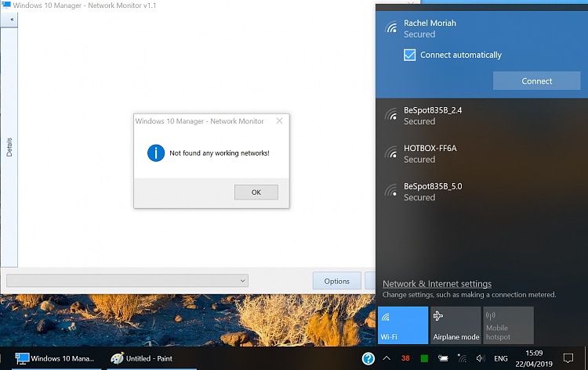Click the network Wi-Fi tray icon
Viewport: 588px width, 370px height.
click(x=462, y=358)
